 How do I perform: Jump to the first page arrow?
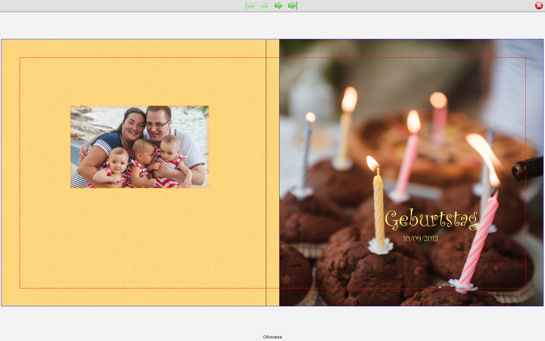point(250,5)
